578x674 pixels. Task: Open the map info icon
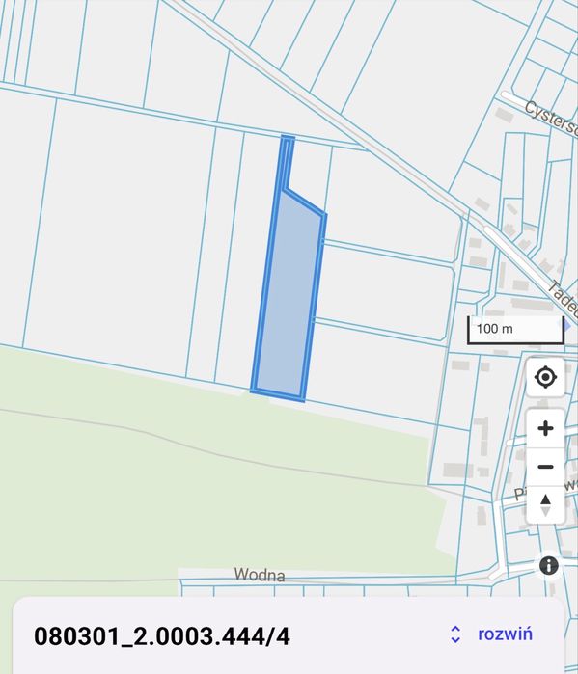549,566
